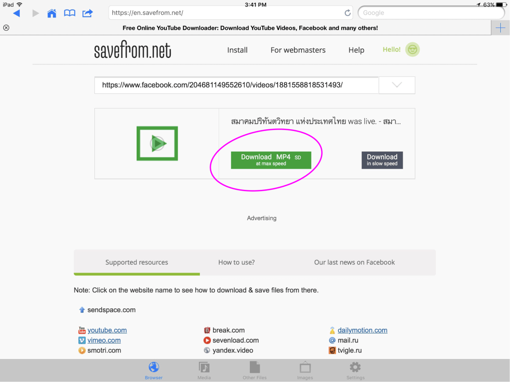Click the Download in slow speed button
This screenshot has width=510, height=382.
pyautogui.click(x=382, y=160)
